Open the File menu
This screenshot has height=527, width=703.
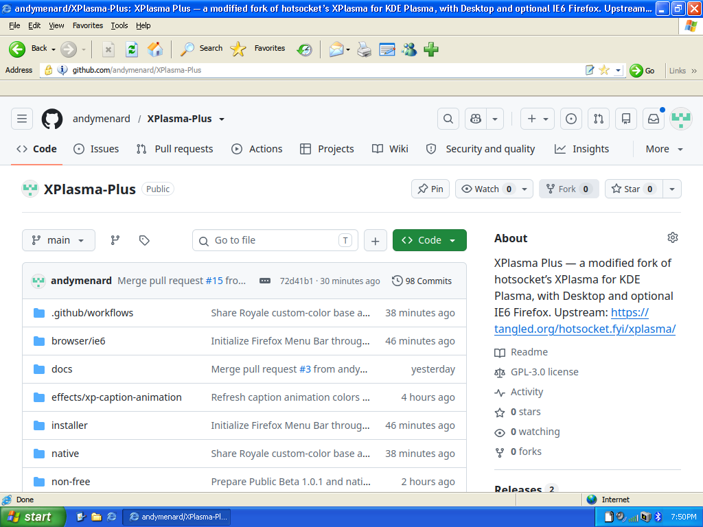[14, 25]
